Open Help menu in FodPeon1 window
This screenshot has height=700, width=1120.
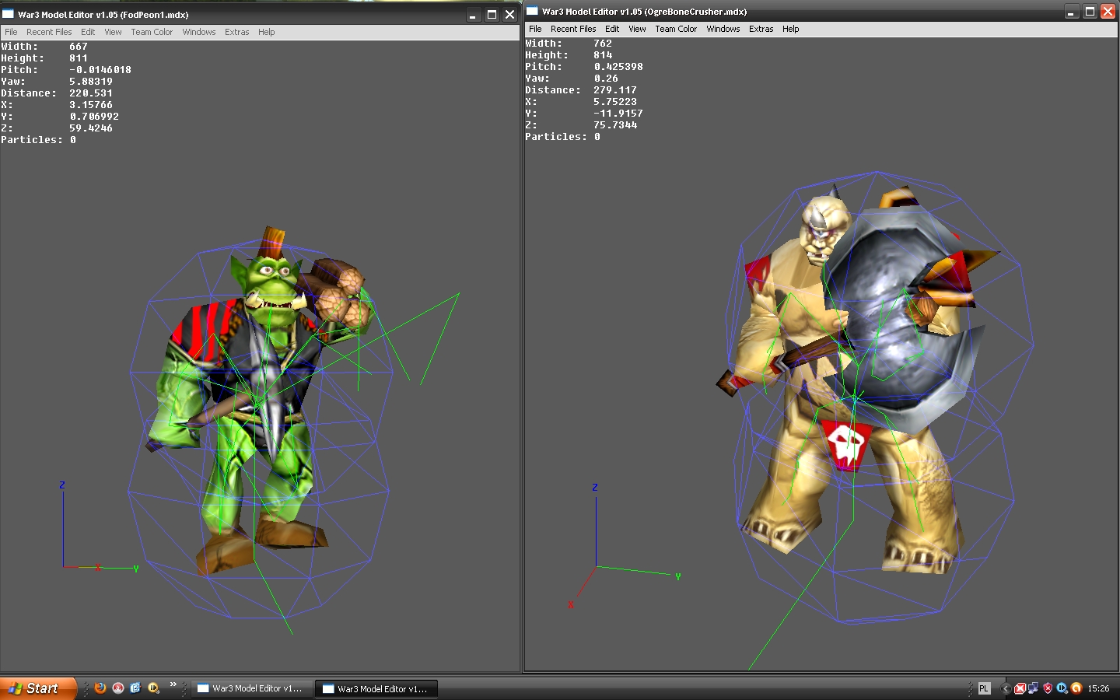267,32
